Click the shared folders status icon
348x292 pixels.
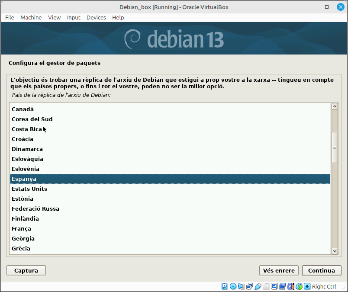click(266, 286)
